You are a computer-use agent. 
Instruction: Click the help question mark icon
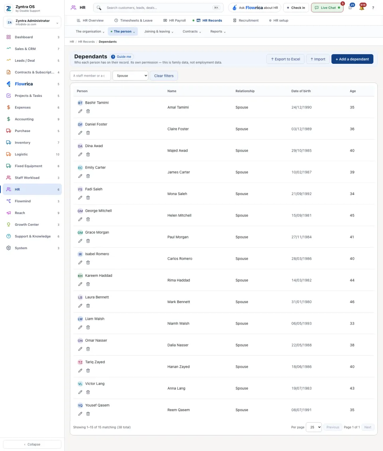coord(373,8)
